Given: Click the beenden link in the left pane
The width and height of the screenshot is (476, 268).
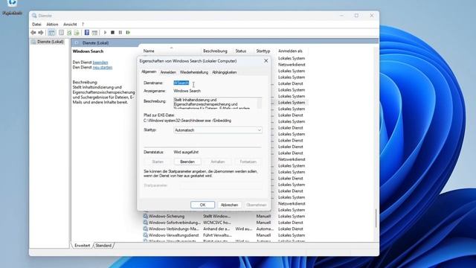Looking at the screenshot, I should [100, 63].
